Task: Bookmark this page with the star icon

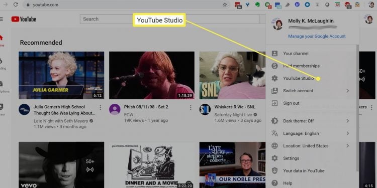Action: (x=225, y=5)
